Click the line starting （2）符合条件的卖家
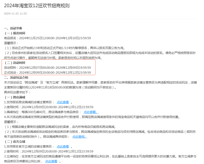The height and width of the screenshot is (164, 204). point(100,55)
